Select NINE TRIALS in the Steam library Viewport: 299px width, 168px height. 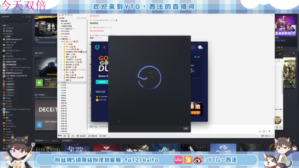pos(14,59)
